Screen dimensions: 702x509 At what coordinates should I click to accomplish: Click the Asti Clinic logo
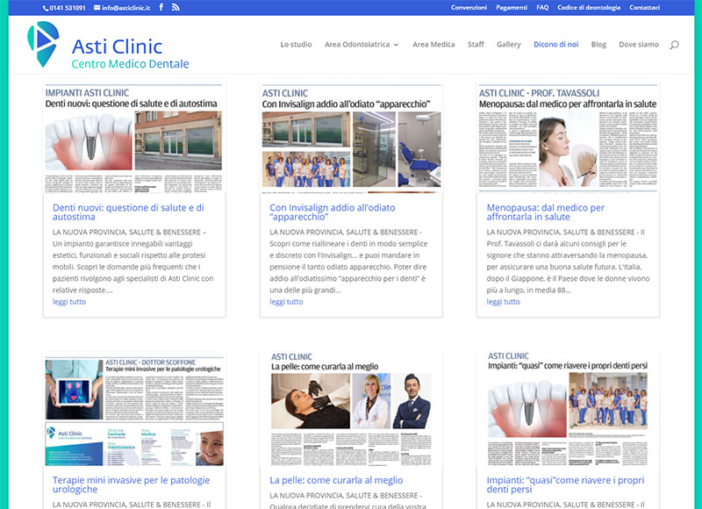(108, 45)
